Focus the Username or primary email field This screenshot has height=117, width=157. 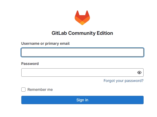pyautogui.click(x=82, y=52)
